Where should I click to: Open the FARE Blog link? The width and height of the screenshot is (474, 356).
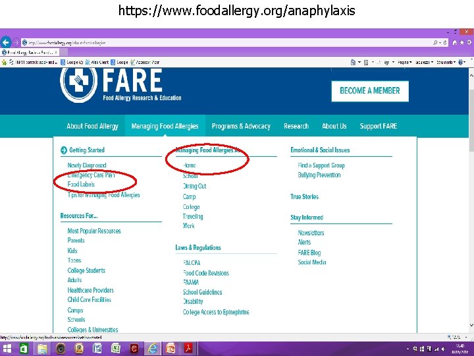click(x=309, y=252)
